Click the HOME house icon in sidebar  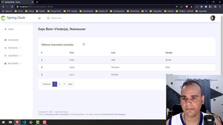pos(6,29)
